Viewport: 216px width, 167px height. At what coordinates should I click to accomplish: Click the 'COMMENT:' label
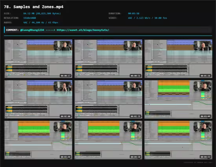click(x=12, y=30)
